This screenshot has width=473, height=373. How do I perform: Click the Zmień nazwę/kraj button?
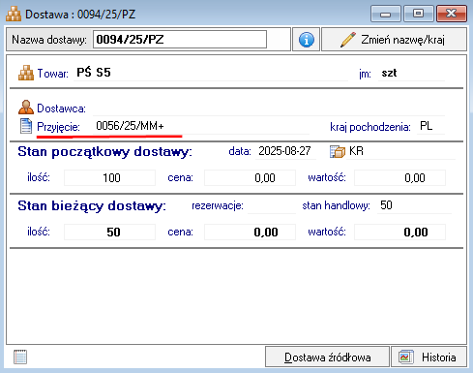[394, 40]
